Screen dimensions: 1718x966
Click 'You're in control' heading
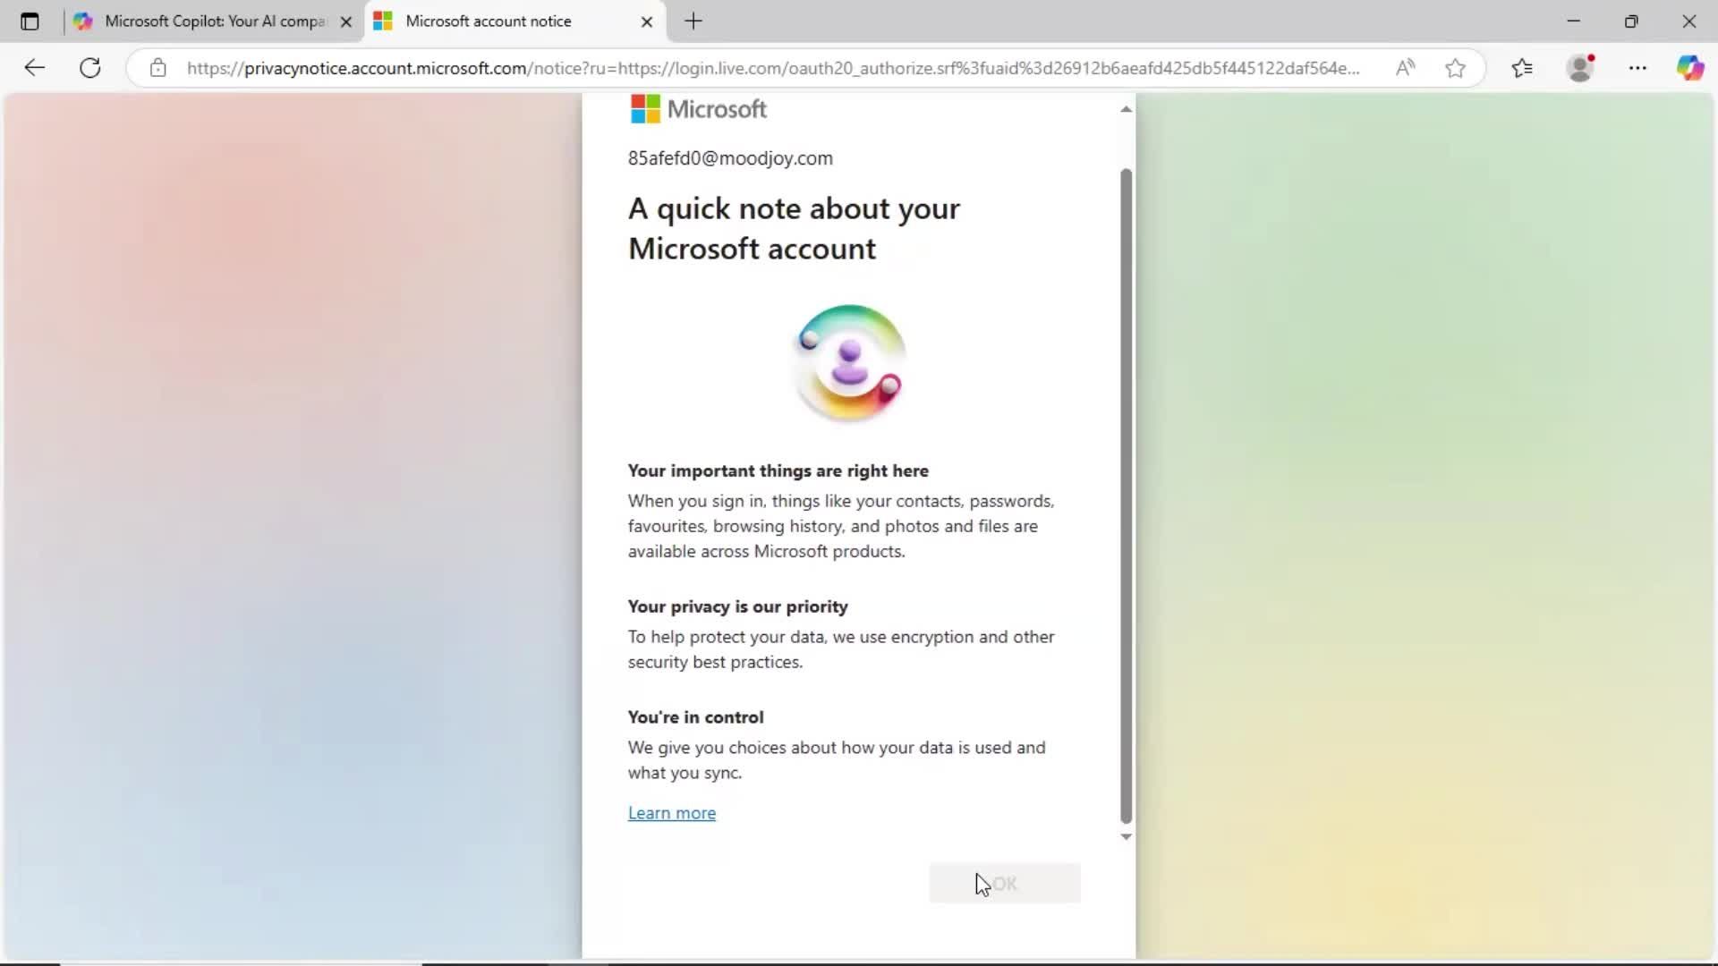click(x=696, y=717)
